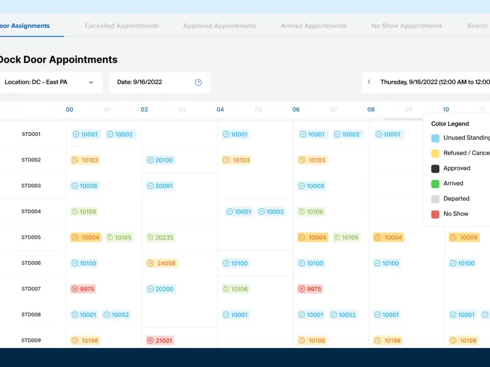Click the green icon on appointment 20235
This screenshot has width=490, height=367.
pos(151,238)
